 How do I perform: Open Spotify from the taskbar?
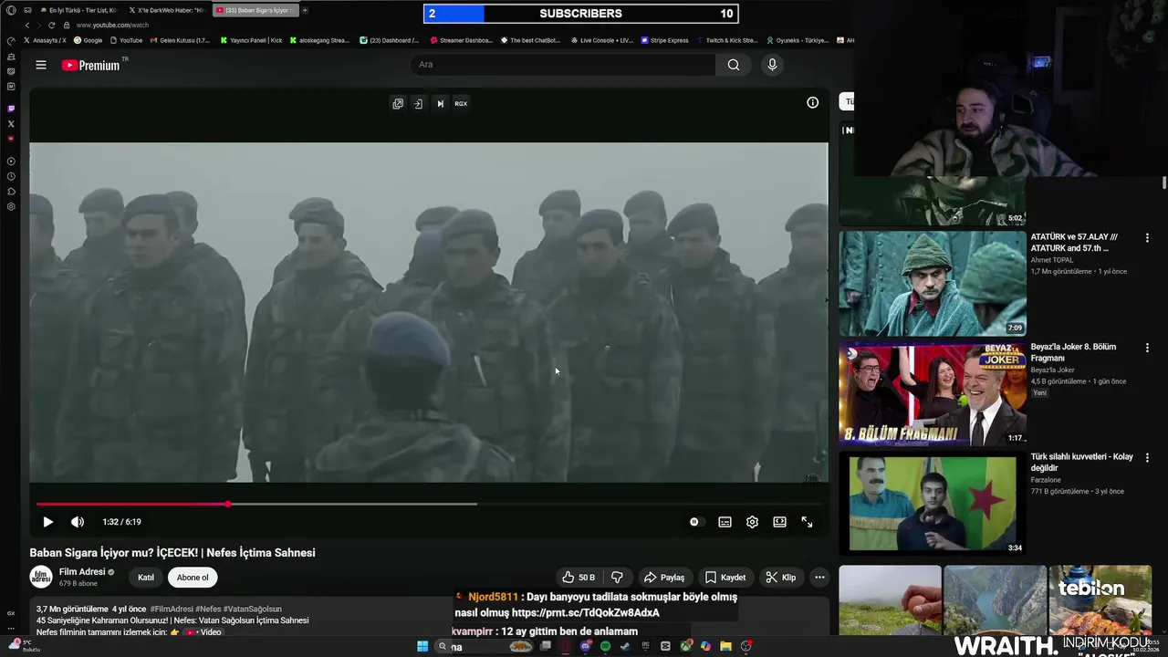pos(605,646)
